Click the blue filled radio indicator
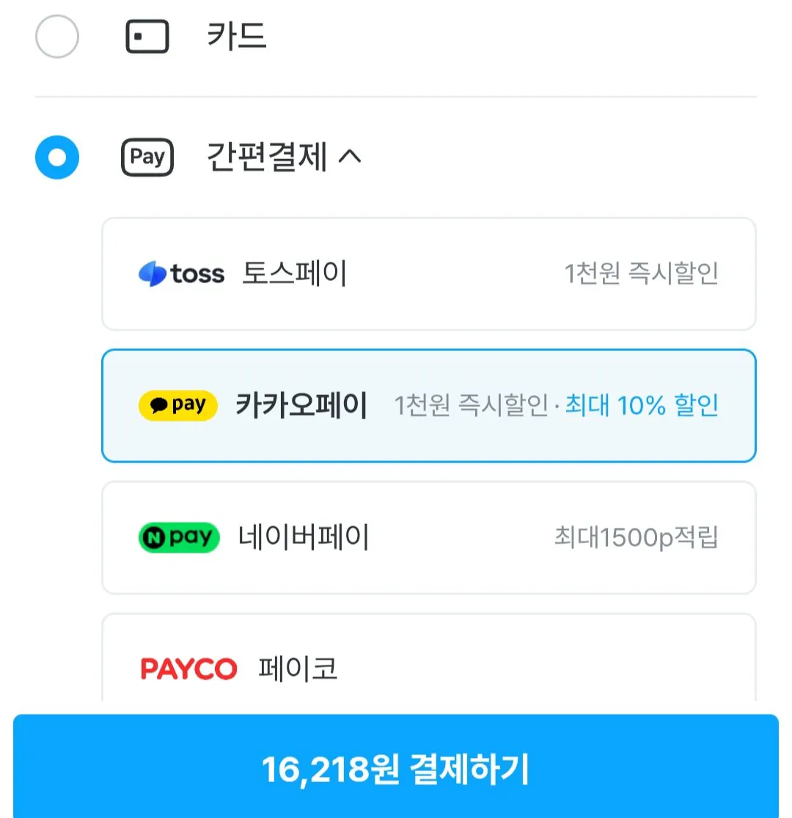Screen dimensions: 792x818 click(57, 157)
